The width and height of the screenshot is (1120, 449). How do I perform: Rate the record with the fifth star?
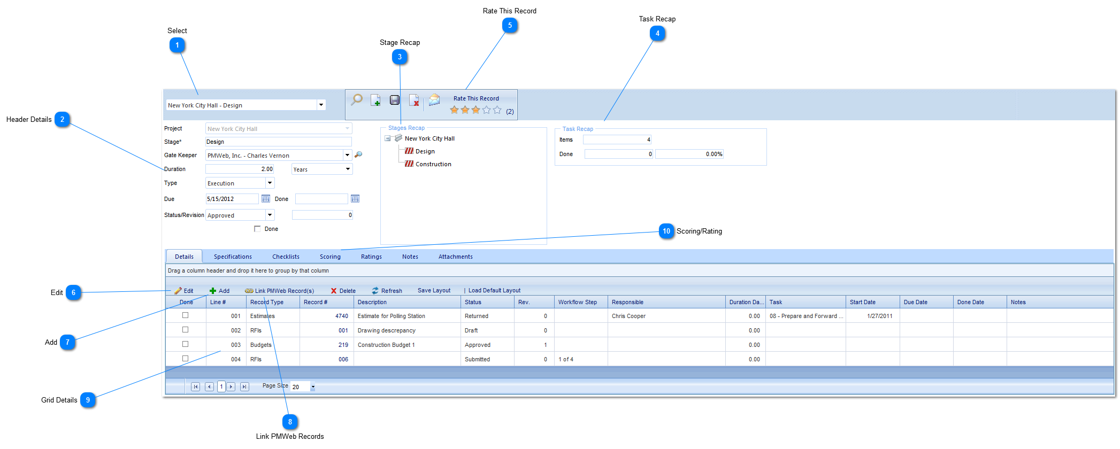[x=497, y=110]
